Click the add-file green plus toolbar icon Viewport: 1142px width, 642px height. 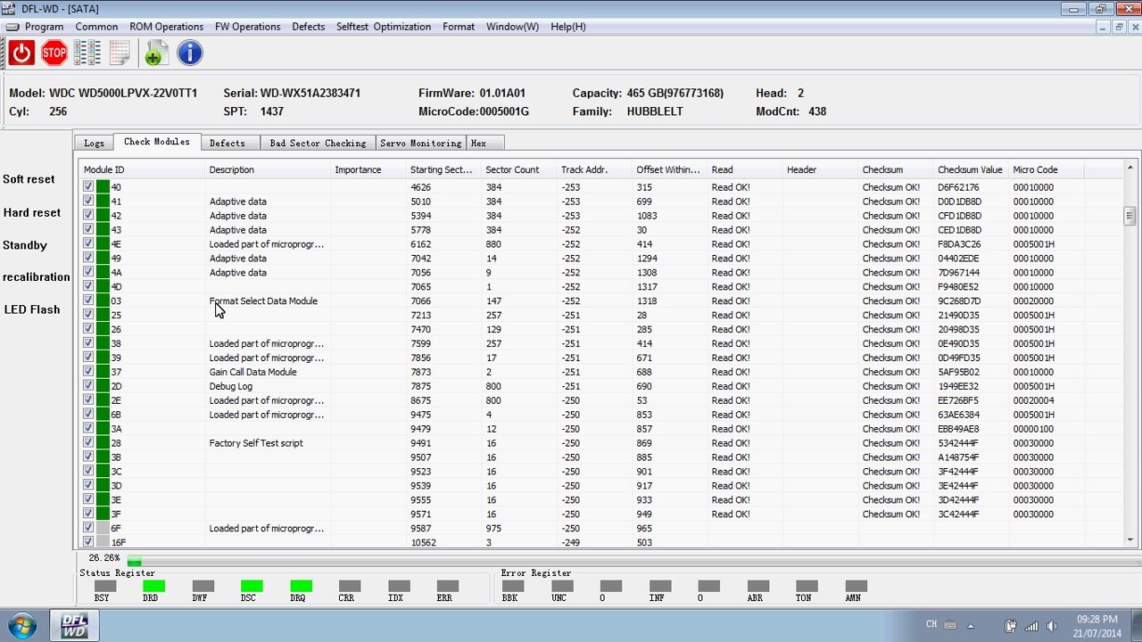[x=156, y=53]
